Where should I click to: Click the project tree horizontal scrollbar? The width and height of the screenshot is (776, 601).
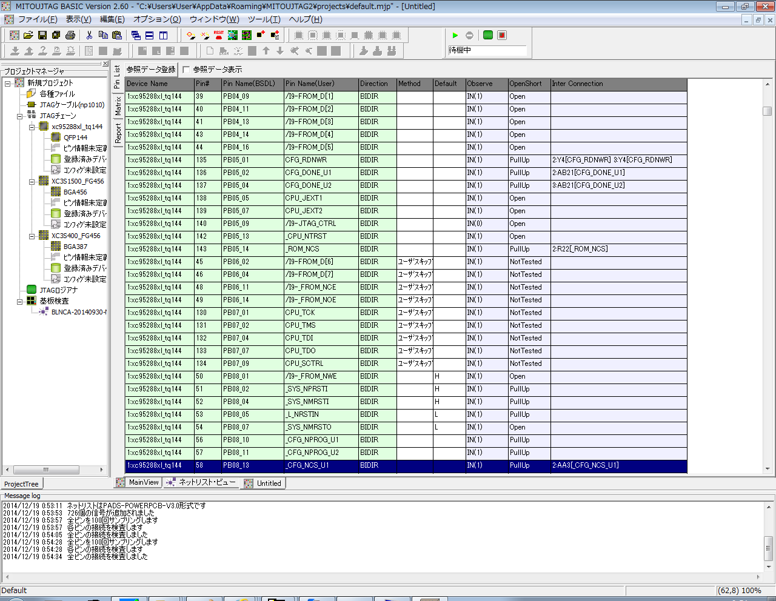point(46,470)
